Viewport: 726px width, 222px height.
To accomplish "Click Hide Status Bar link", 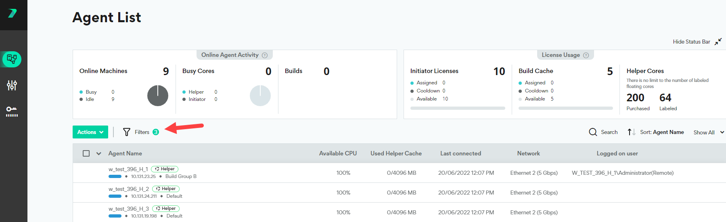I will pyautogui.click(x=691, y=42).
